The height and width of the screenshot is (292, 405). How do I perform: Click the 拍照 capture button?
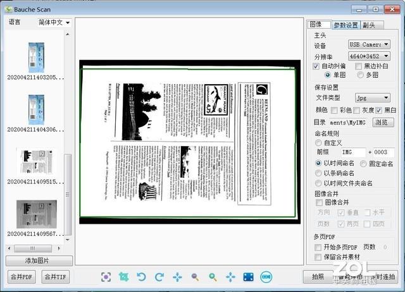tap(318, 277)
